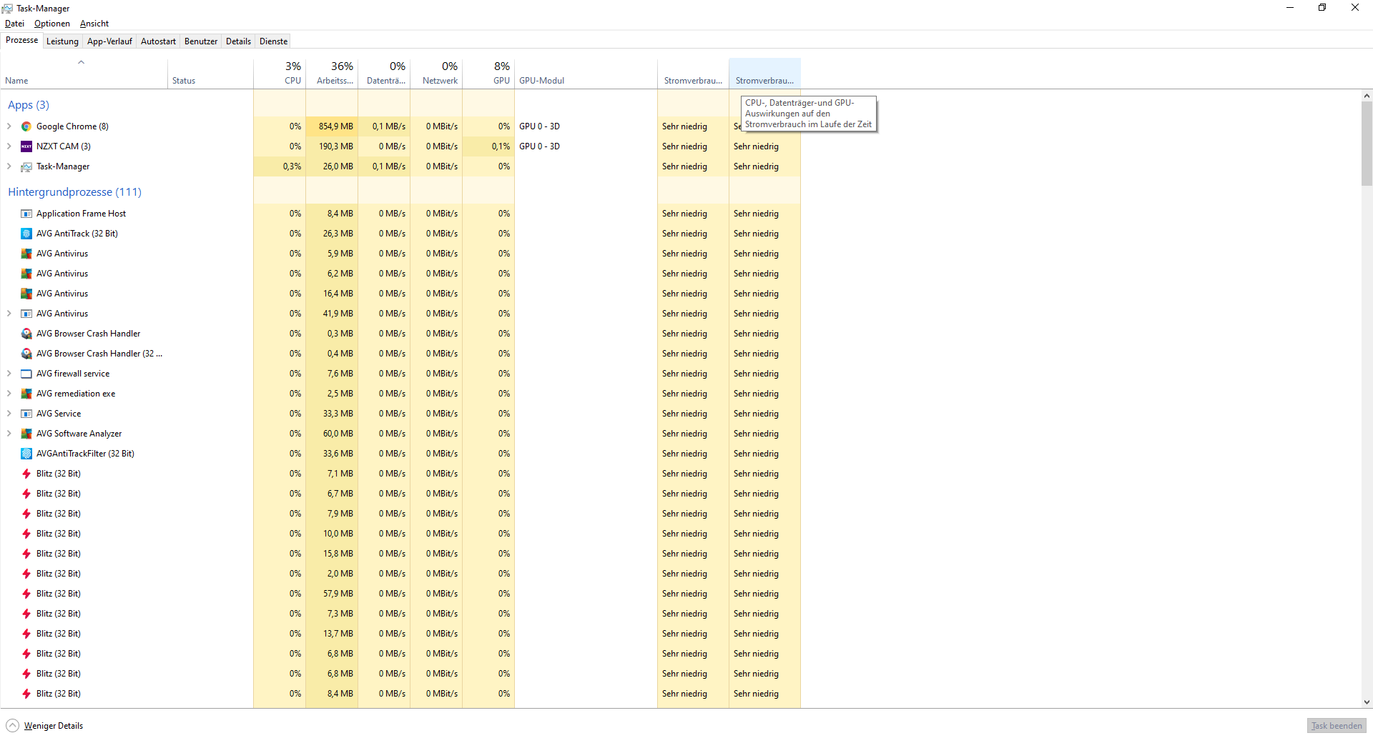
Task: Open the Datei menu
Action: click(x=14, y=24)
